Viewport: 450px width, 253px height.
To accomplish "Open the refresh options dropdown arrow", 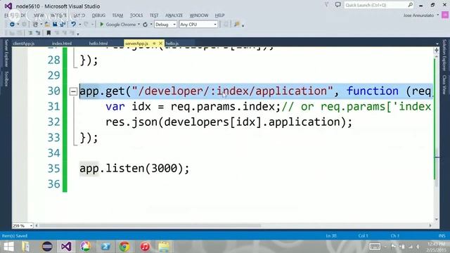I will [x=151, y=25].
